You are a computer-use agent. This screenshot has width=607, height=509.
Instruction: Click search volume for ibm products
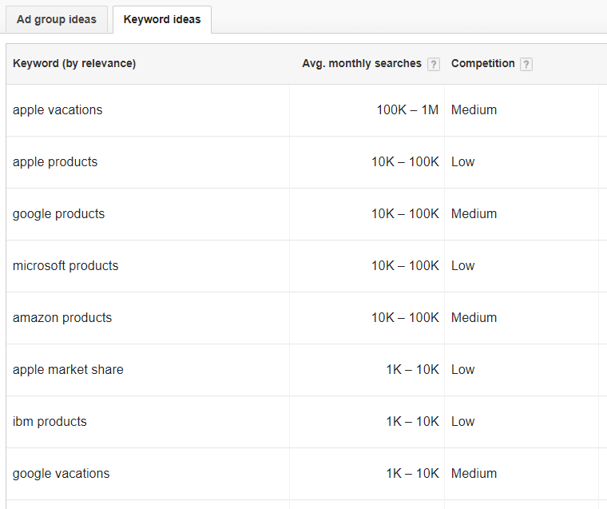[413, 421]
